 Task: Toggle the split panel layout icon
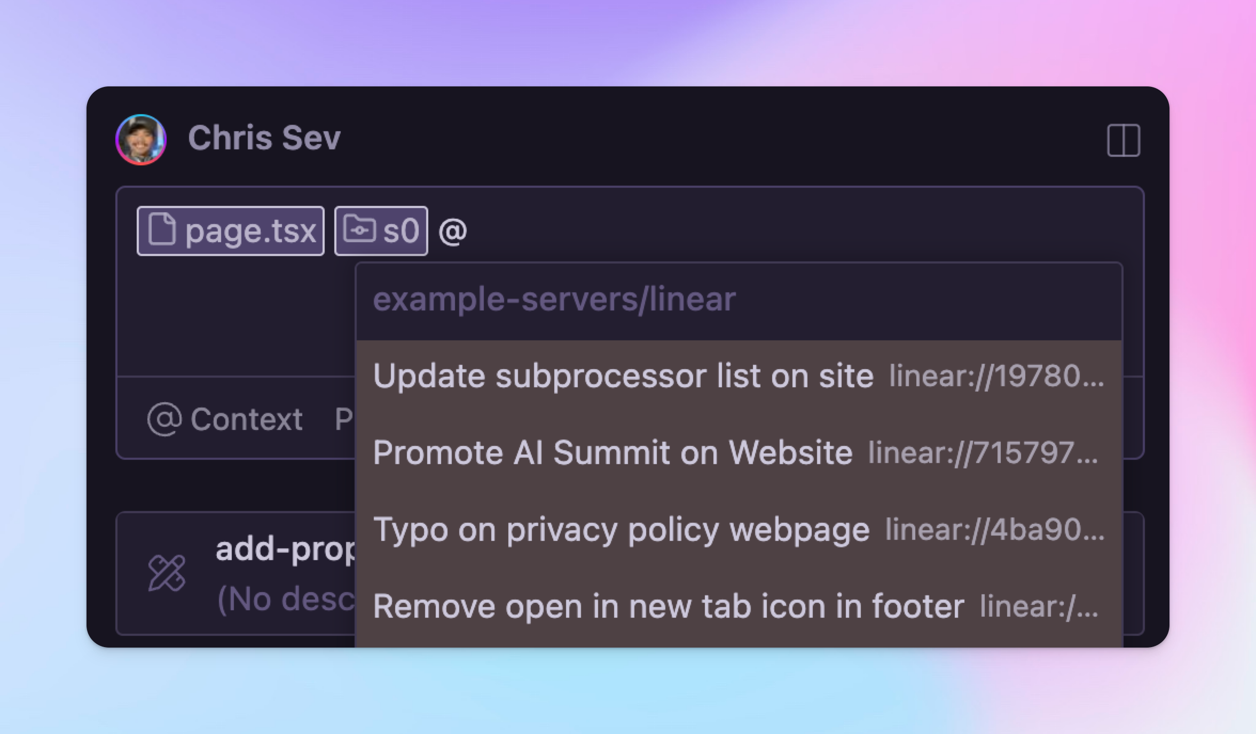(x=1124, y=140)
